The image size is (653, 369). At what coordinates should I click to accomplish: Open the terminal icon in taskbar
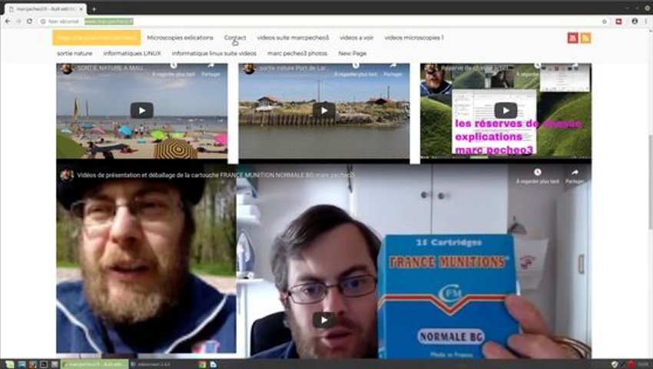click(x=44, y=364)
